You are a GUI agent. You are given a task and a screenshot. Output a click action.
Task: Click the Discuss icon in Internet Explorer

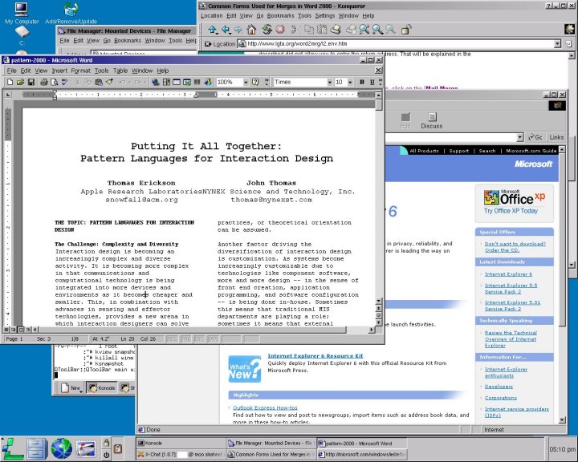(x=432, y=121)
